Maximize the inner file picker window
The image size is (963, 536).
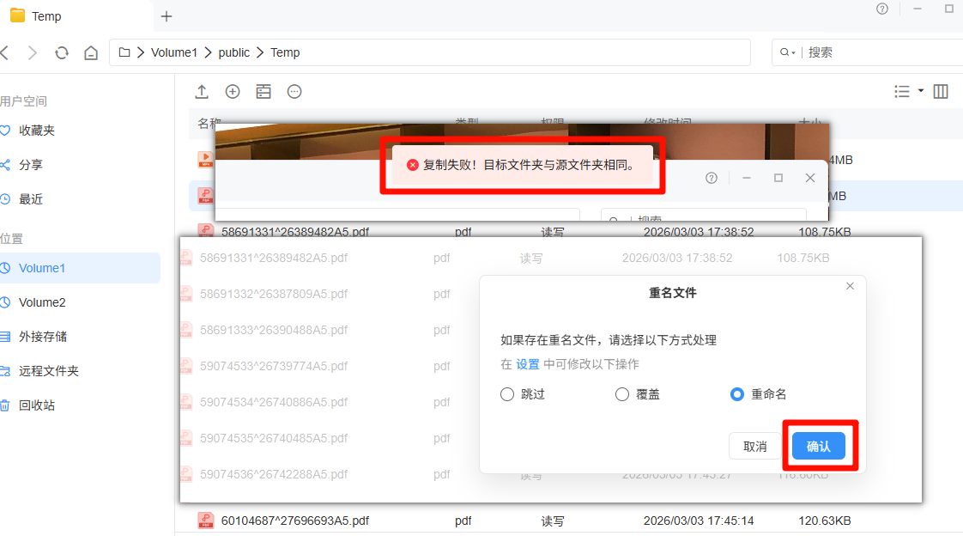pos(778,179)
